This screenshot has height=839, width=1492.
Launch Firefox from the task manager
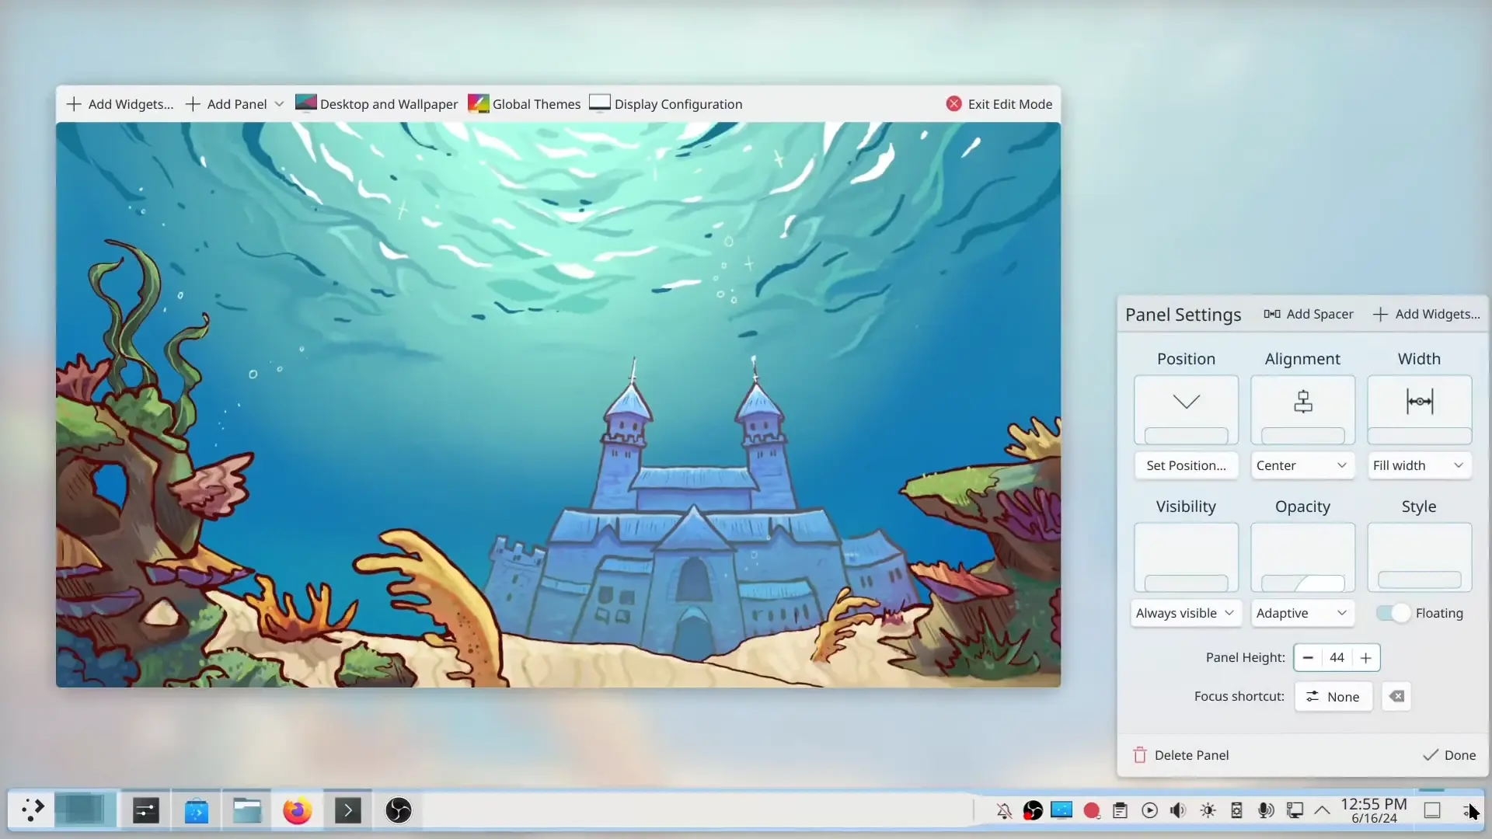pyautogui.click(x=297, y=811)
